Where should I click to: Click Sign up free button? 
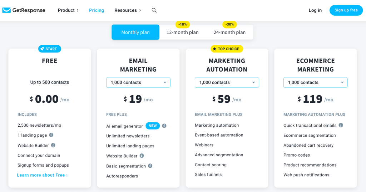pos(346,10)
